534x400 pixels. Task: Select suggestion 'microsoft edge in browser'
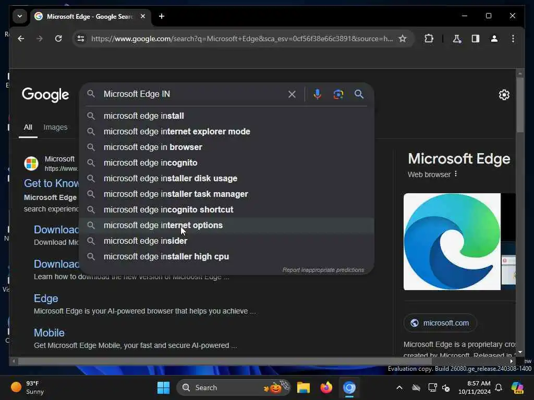pyautogui.click(x=226, y=147)
